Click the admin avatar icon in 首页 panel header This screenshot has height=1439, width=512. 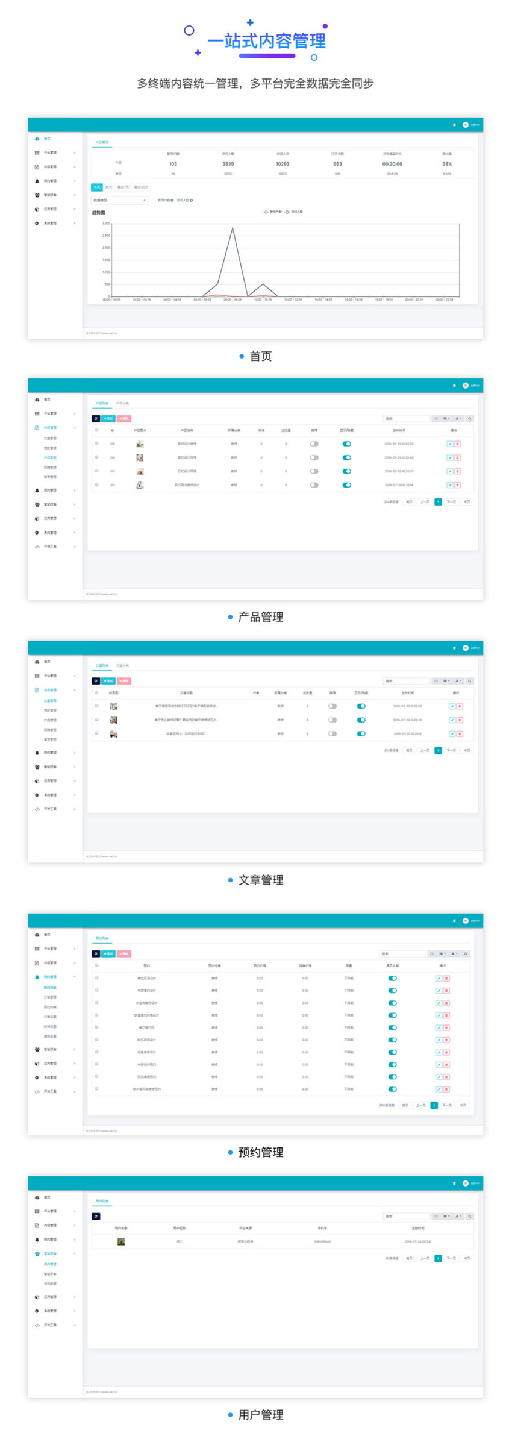(x=465, y=125)
